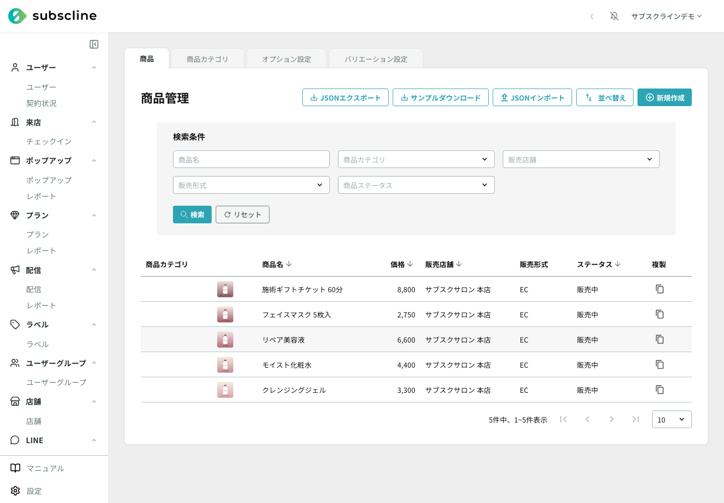Click the JSONインポート button
This screenshot has height=503, width=724.
click(532, 98)
